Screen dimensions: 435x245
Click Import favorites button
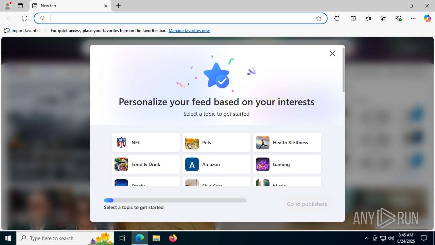22,31
